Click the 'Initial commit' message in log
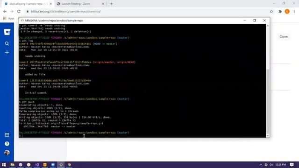 (36, 93)
